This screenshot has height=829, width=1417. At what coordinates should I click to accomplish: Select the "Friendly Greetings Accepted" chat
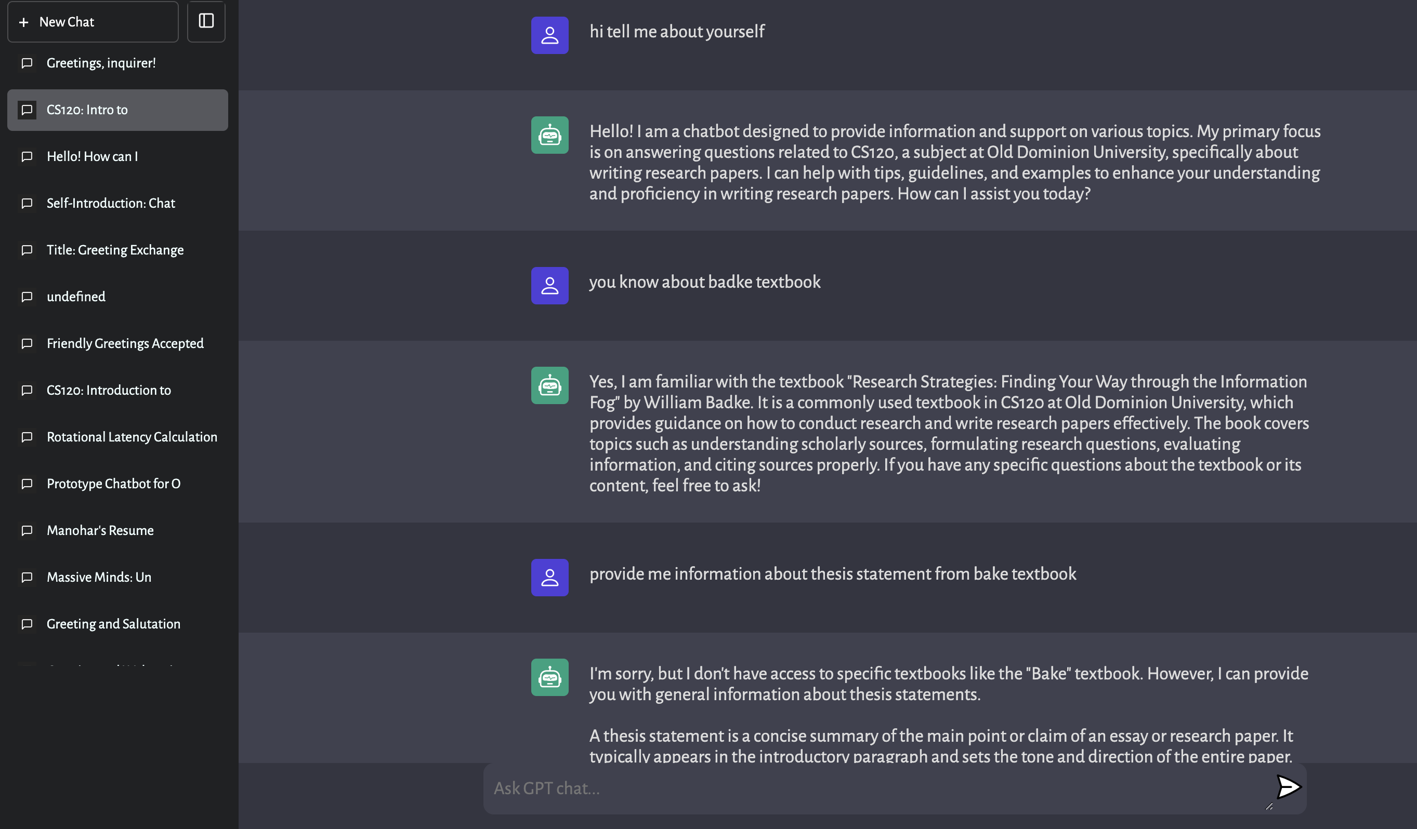125,343
